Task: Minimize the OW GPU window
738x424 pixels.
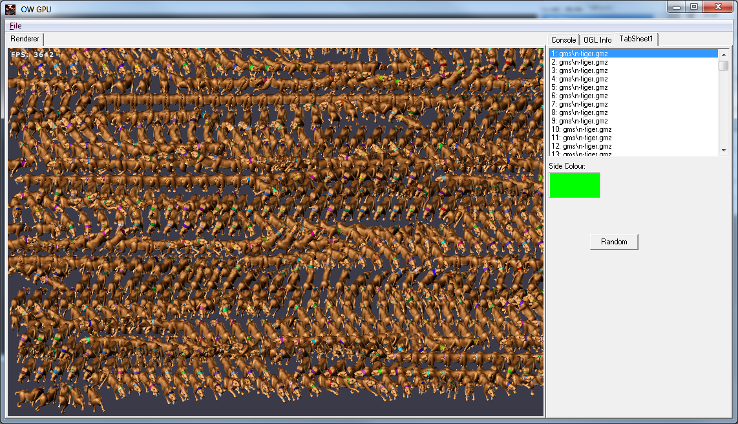Action: pos(676,7)
